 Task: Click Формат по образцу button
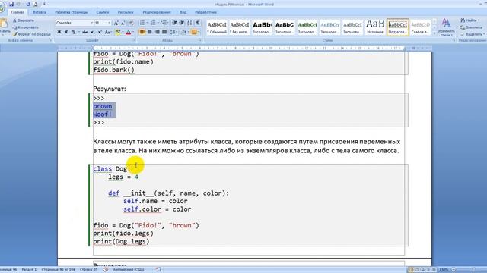click(x=31, y=34)
